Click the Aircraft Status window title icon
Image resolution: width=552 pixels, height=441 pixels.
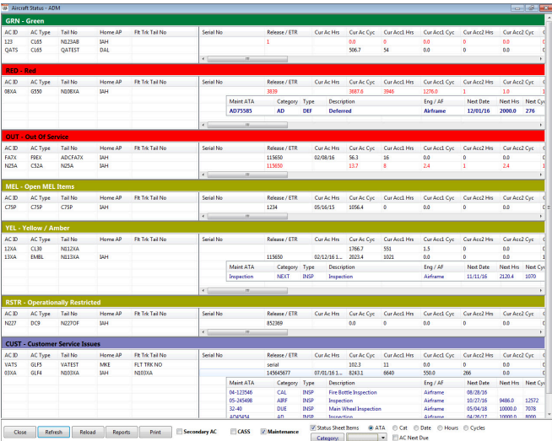5,8
